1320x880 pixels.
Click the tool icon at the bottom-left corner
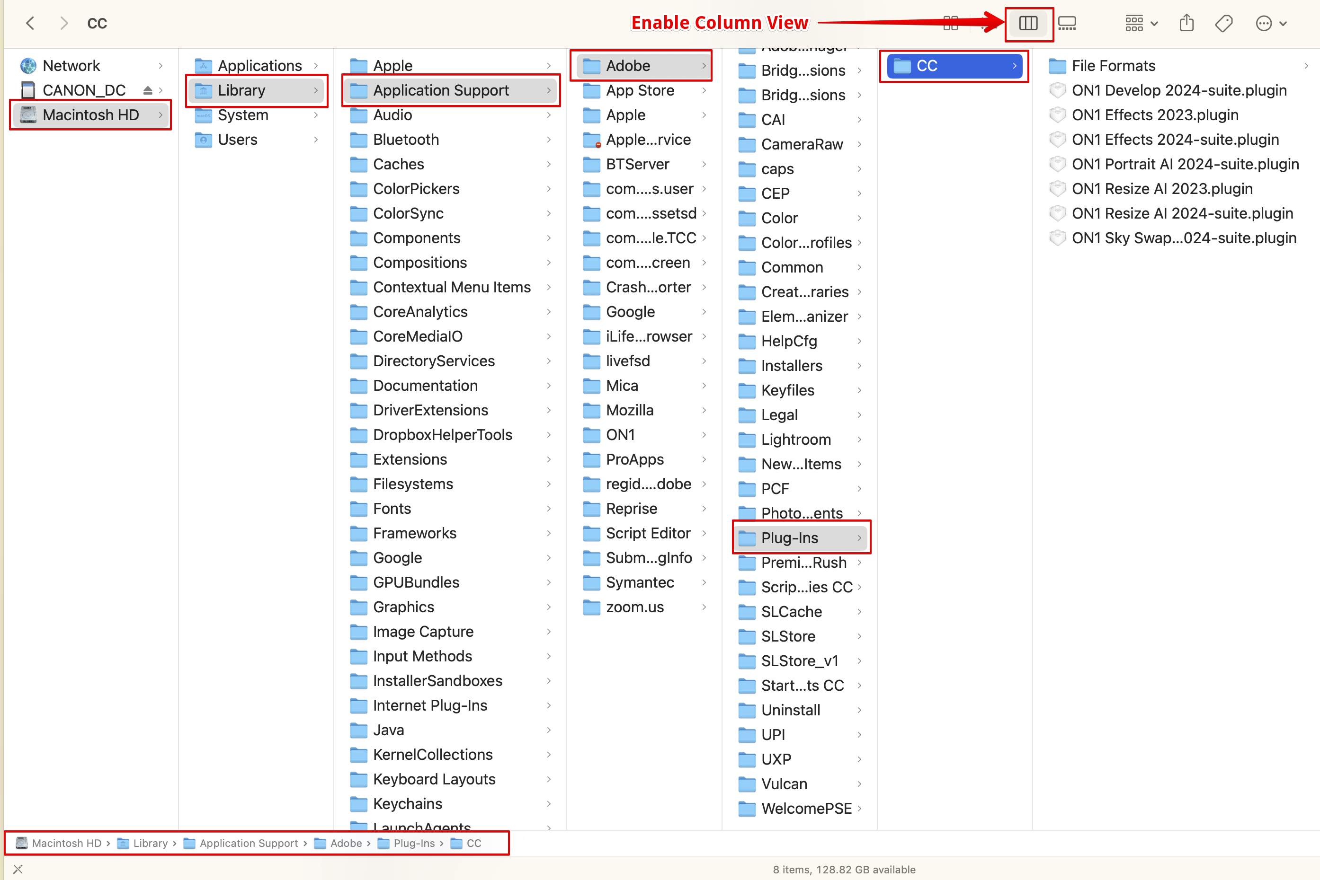(x=18, y=869)
